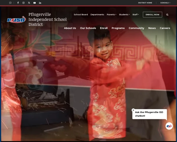Image resolution: width=177 pixels, height=142 pixels.
Task: Open the WhatsApp social icon
Action: pos(10,3)
